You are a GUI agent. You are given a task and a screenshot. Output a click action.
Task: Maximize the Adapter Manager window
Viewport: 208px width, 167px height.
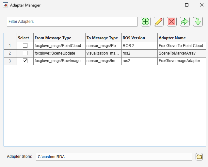(x=187, y=5)
